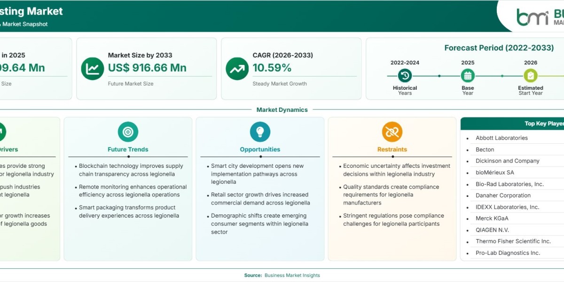
Task: Click the Market Size by 2033 label
Action: (140, 55)
